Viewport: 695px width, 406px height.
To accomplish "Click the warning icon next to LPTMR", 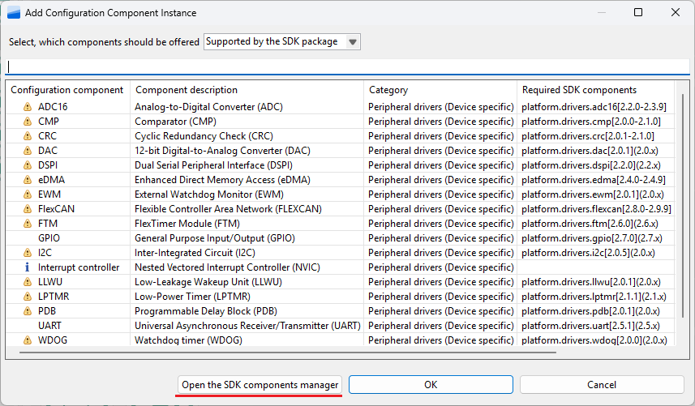I will pyautogui.click(x=27, y=297).
